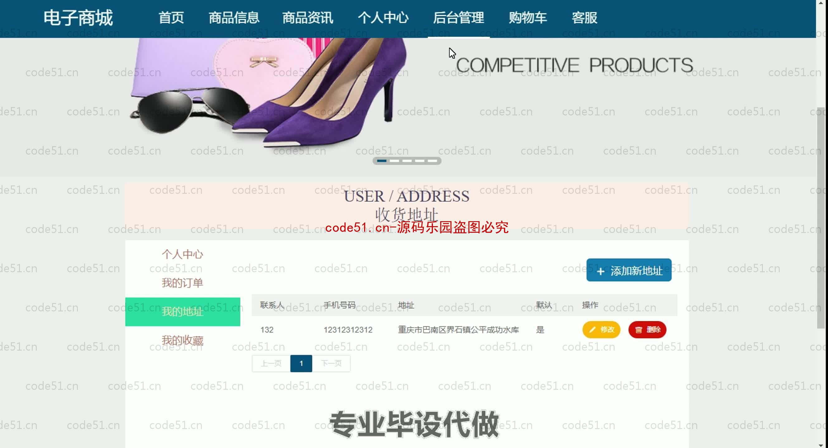
Task: Click the 上一页 previous page button
Action: pos(271,362)
